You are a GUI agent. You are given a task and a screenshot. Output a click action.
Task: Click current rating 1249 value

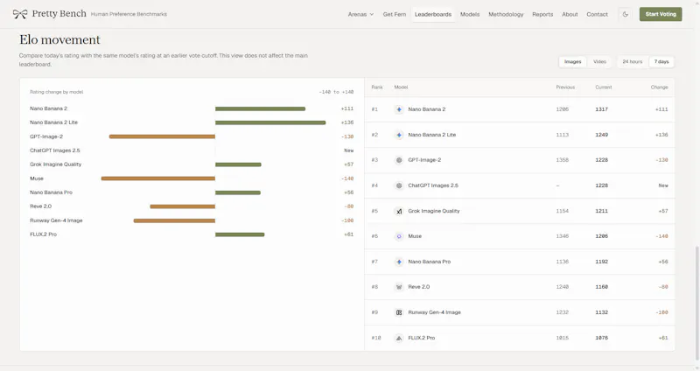(601, 135)
